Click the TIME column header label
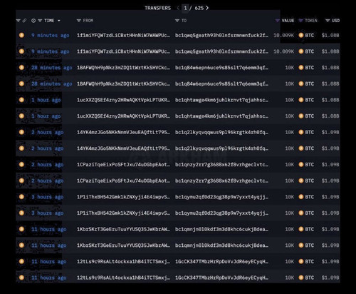 [49, 21]
